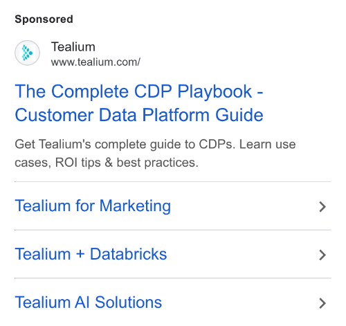Click the words AI Solutions in the sitelink
346x326 pixels.
[x=118, y=302]
